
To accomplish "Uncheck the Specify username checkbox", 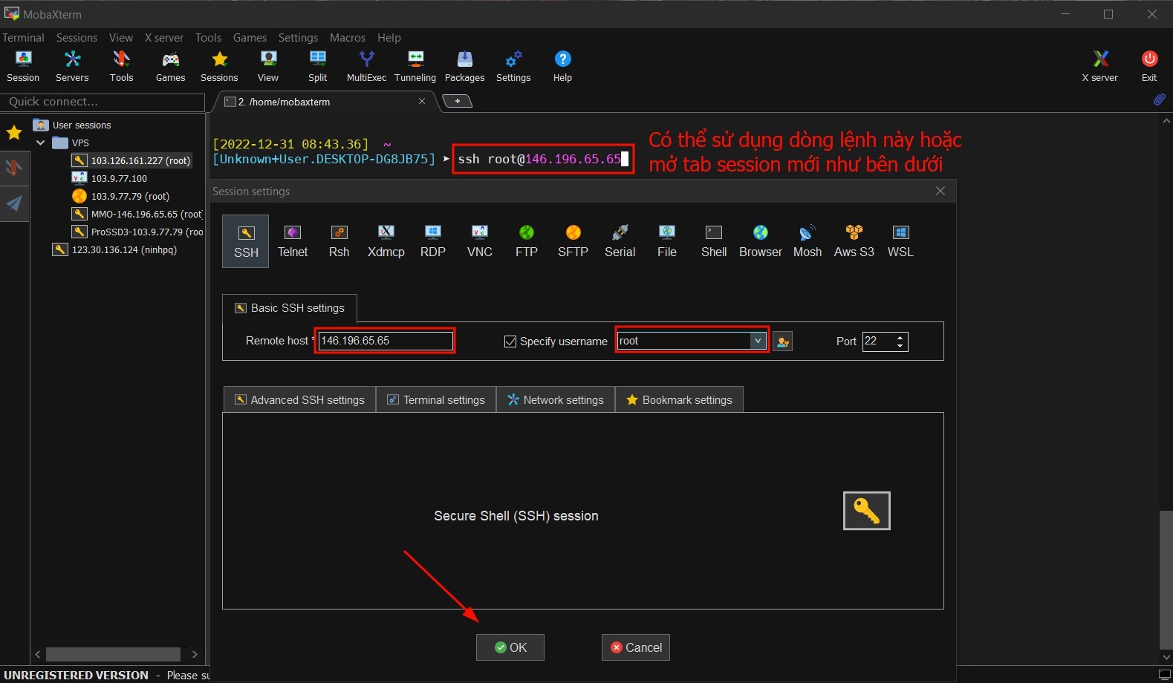I will pyautogui.click(x=510, y=341).
